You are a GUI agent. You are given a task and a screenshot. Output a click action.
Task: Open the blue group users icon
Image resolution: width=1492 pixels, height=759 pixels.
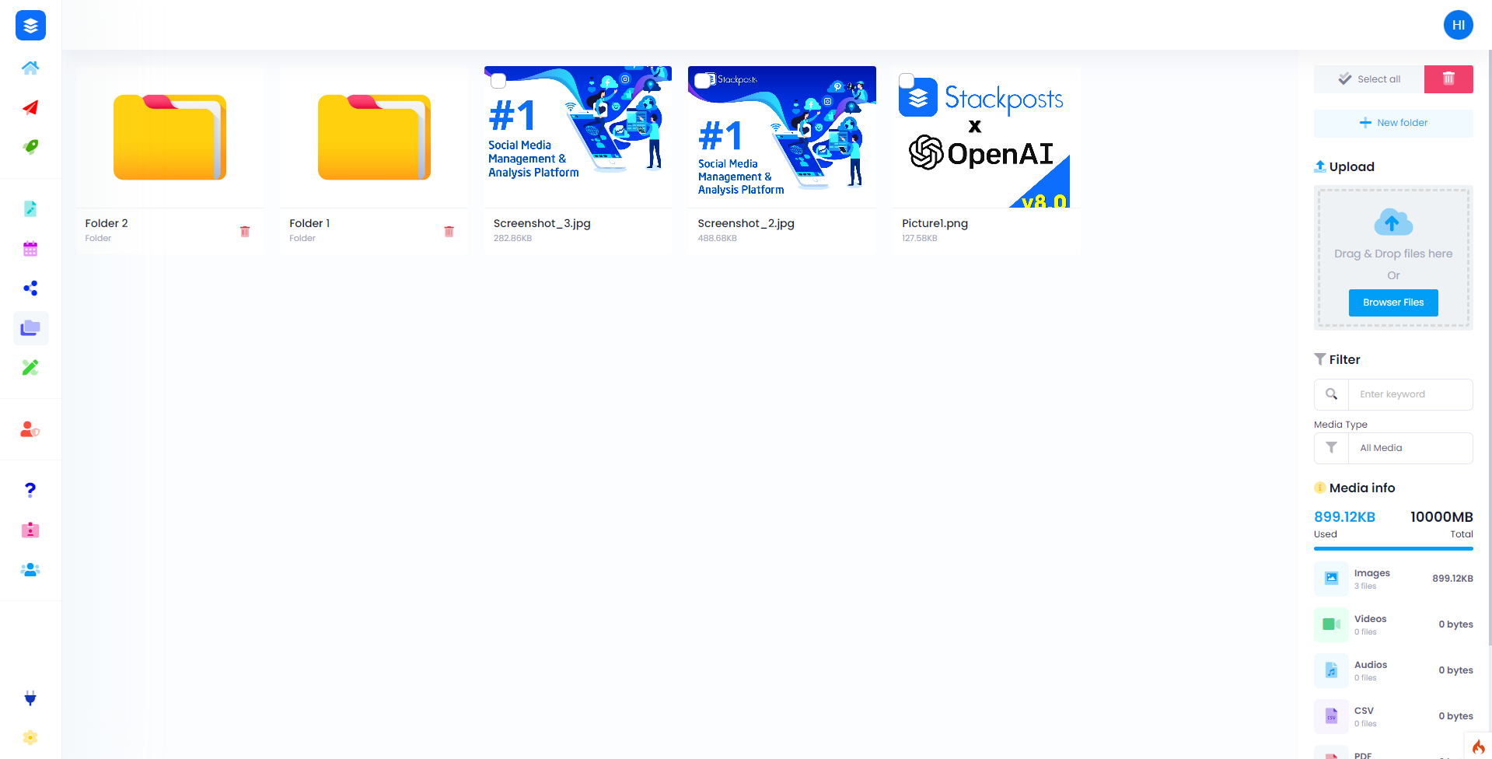30,570
